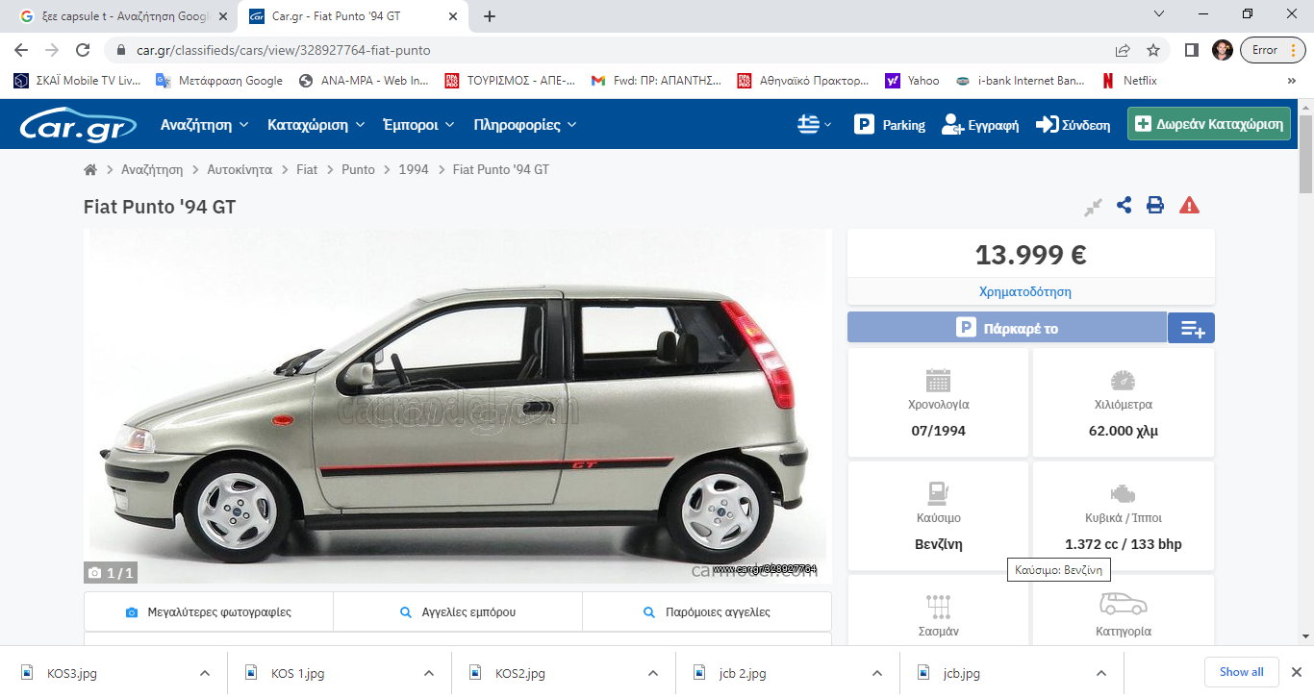Bookmark this page with the star icon
Image resolution: width=1314 pixels, height=698 pixels.
1153,50
